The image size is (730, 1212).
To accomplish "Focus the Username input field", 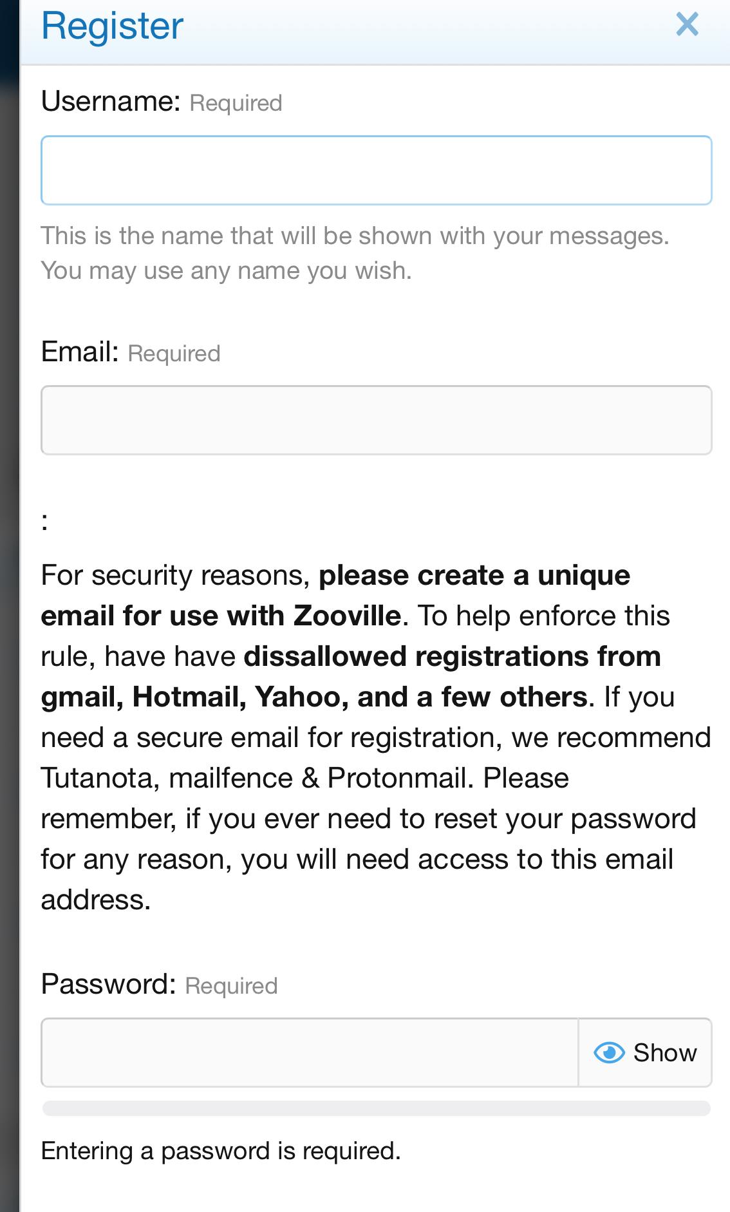I will (376, 171).
